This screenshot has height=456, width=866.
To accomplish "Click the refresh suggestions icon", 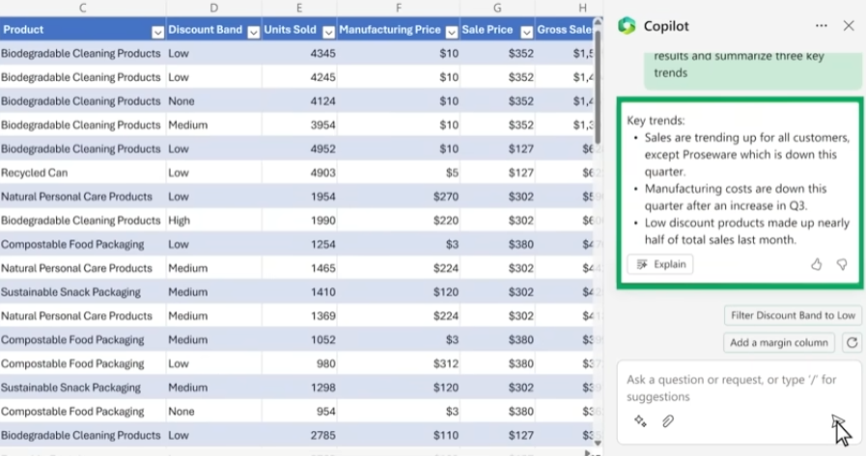I will click(x=851, y=342).
